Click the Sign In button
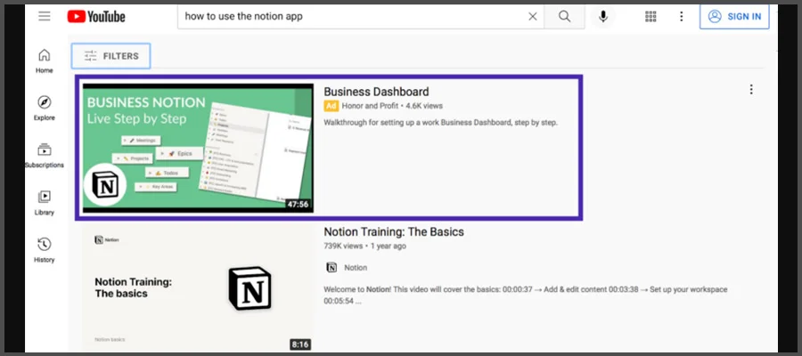 click(735, 16)
